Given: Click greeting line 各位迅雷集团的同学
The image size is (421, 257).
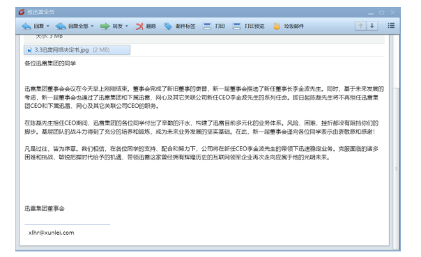Looking at the screenshot, I should pos(50,63).
